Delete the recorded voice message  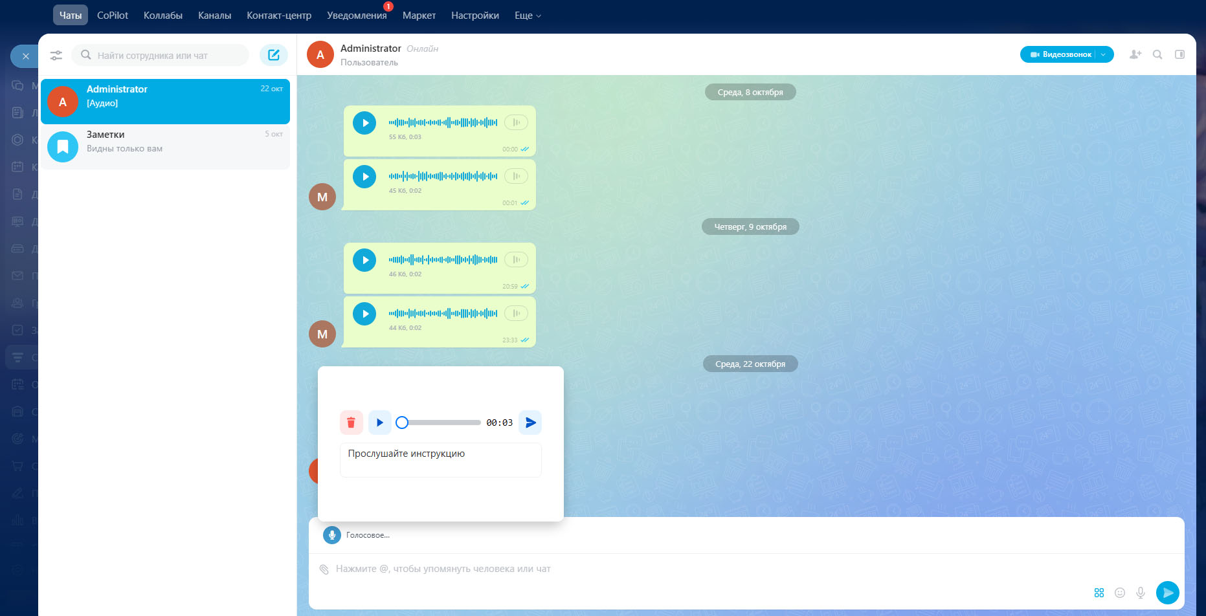[x=352, y=423]
